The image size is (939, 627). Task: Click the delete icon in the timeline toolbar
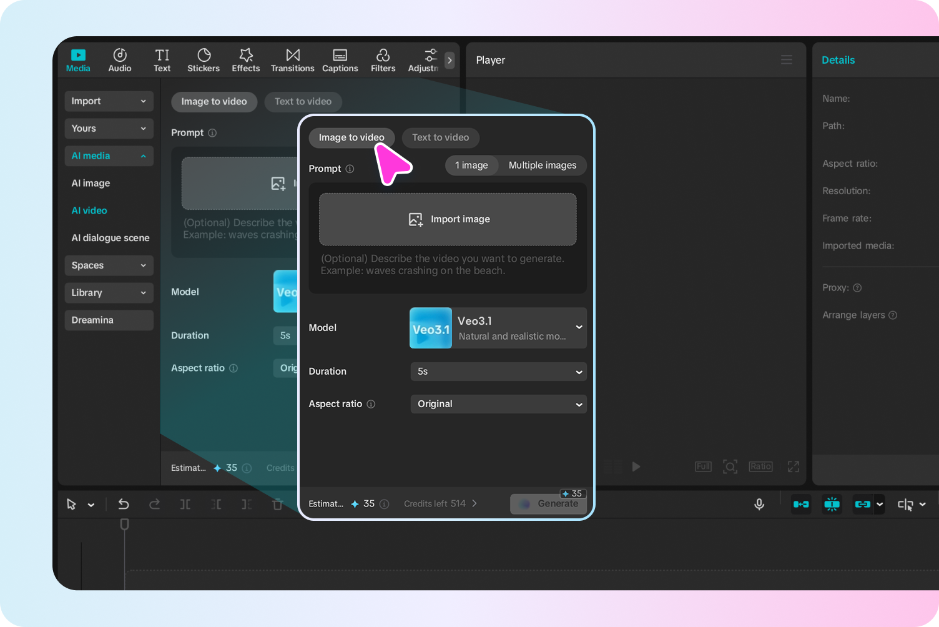click(x=277, y=504)
